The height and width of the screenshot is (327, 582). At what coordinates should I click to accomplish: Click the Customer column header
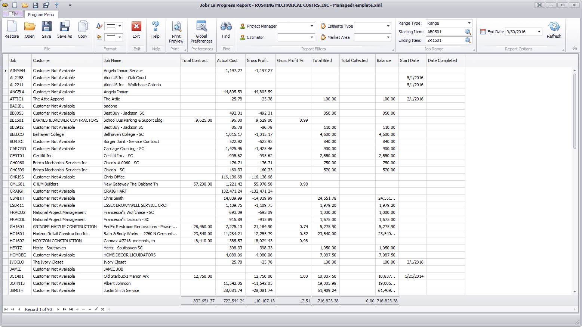click(41, 60)
